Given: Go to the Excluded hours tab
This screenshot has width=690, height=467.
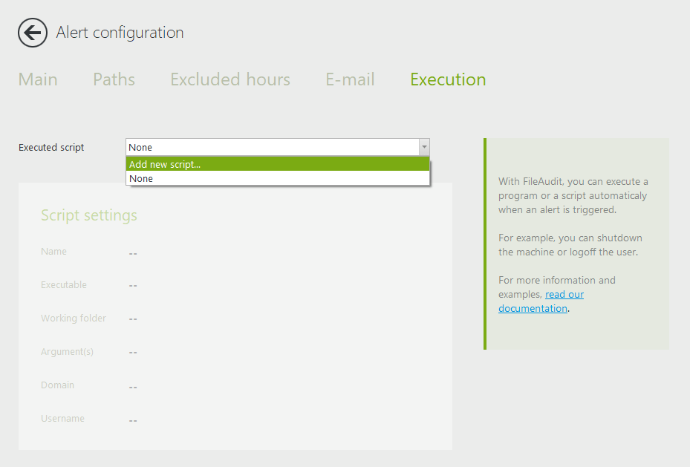Looking at the screenshot, I should click(230, 79).
